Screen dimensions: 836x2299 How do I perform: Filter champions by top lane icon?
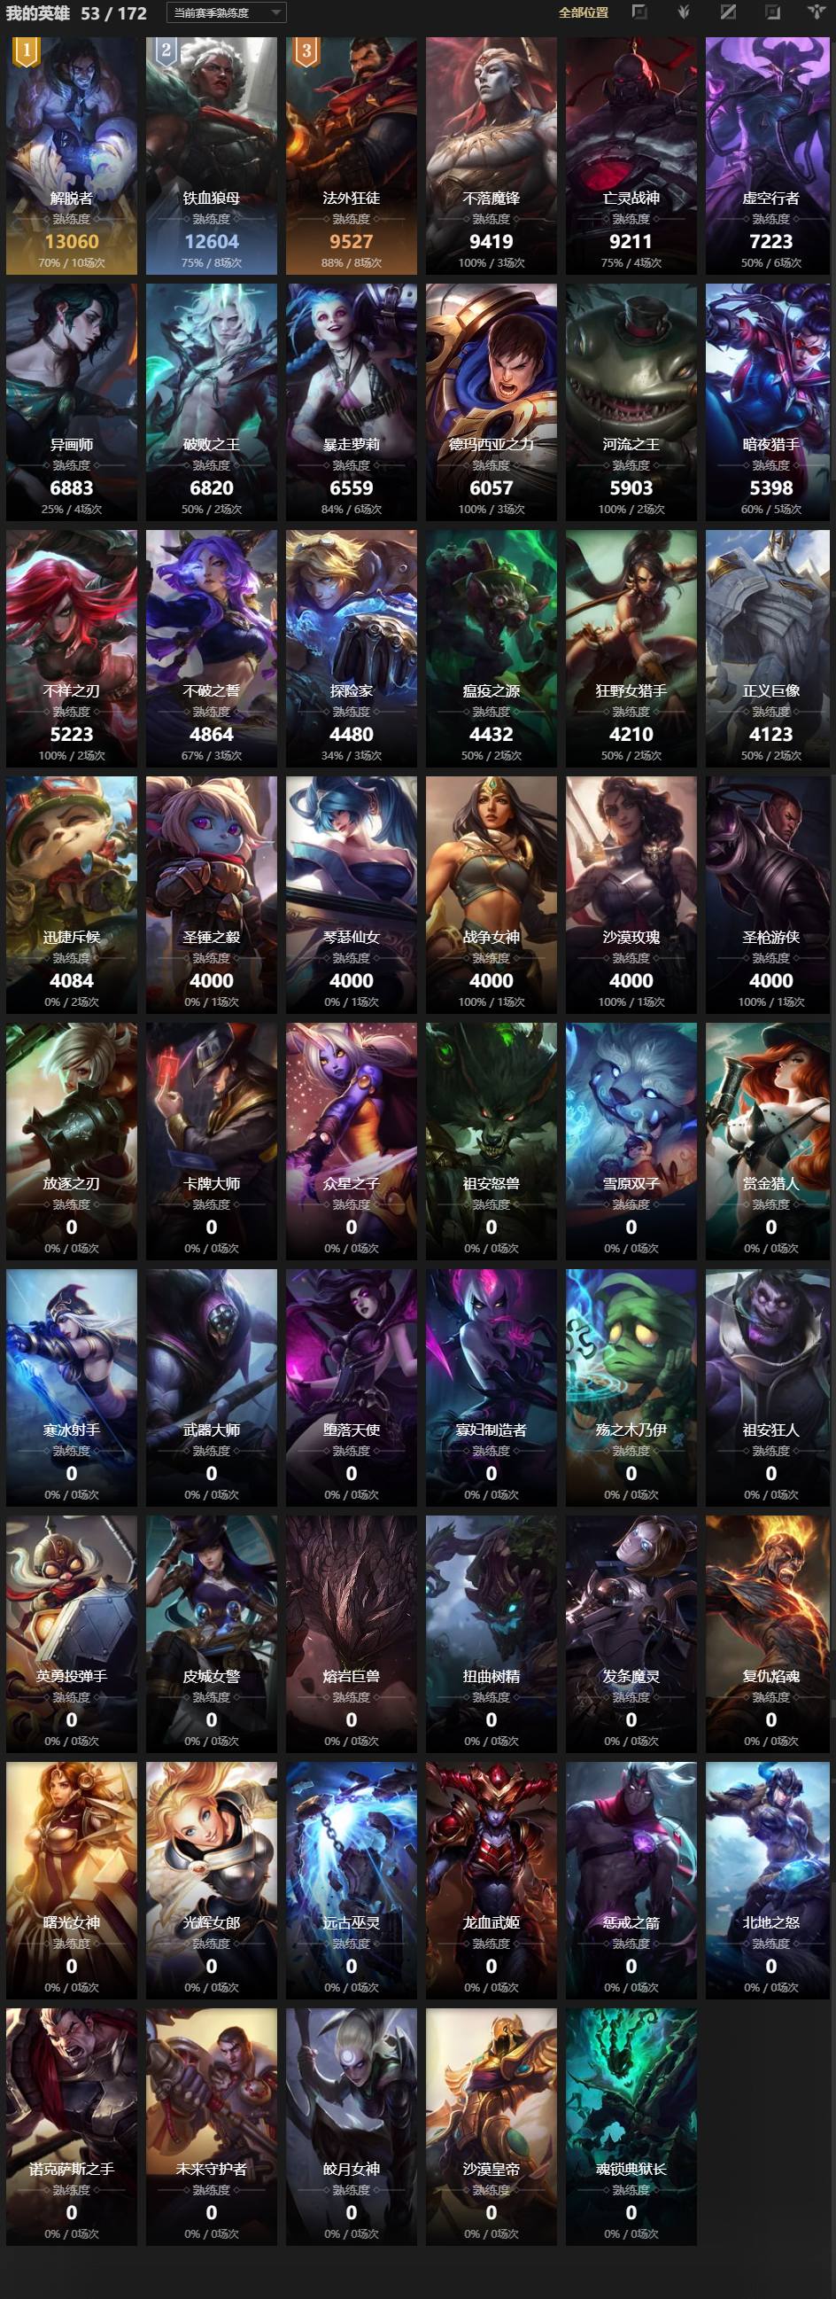click(639, 12)
